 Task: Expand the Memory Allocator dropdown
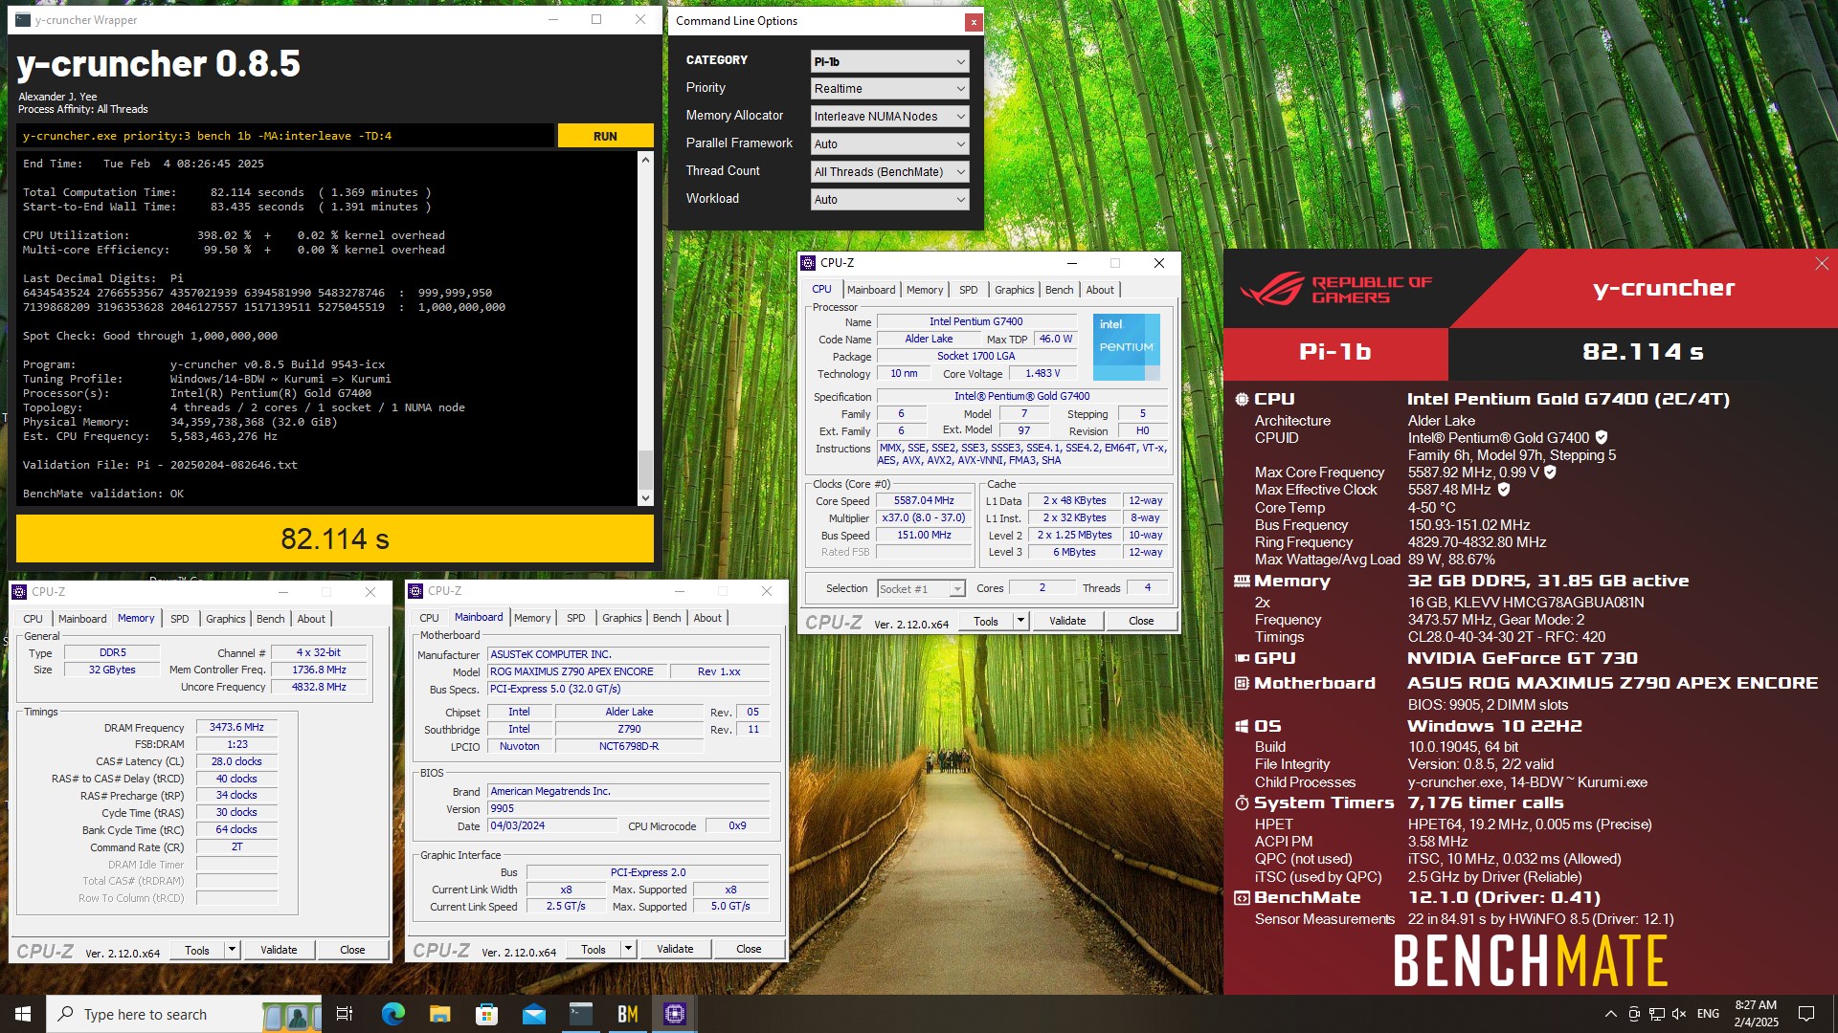tap(889, 117)
